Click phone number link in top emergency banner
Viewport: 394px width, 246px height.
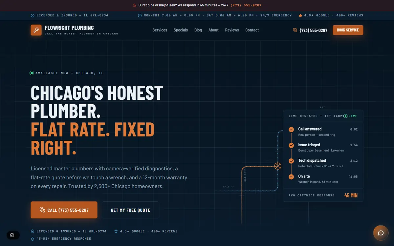(246, 5)
